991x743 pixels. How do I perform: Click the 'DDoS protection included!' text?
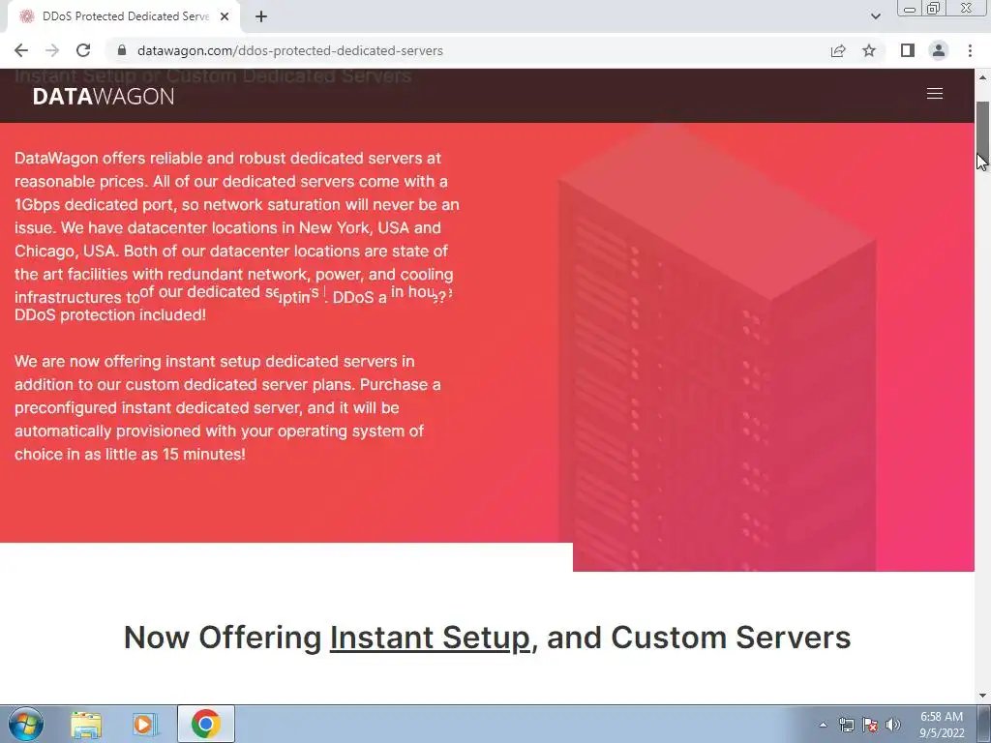pos(110,314)
